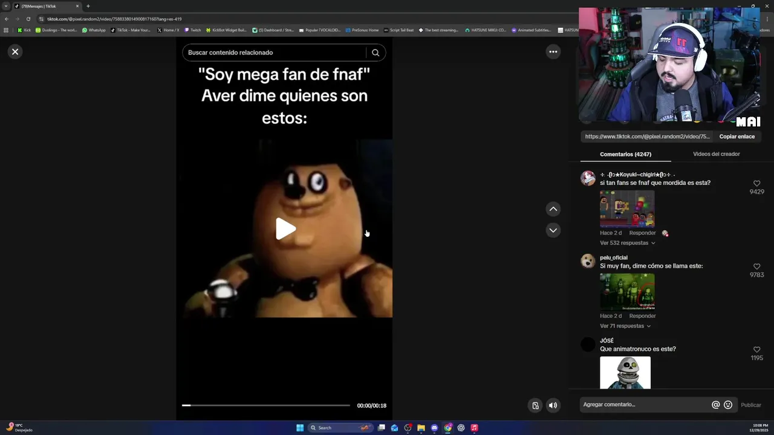Toggle the auto-scroll icon beside volume
This screenshot has height=435, width=774.
535,405
